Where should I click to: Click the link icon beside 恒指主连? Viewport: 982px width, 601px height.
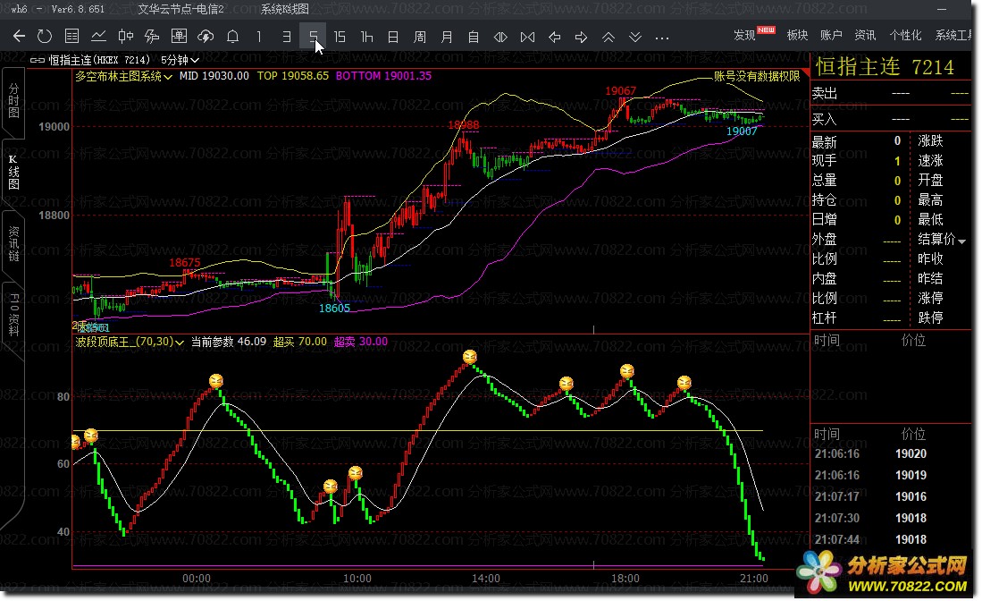pos(37,60)
